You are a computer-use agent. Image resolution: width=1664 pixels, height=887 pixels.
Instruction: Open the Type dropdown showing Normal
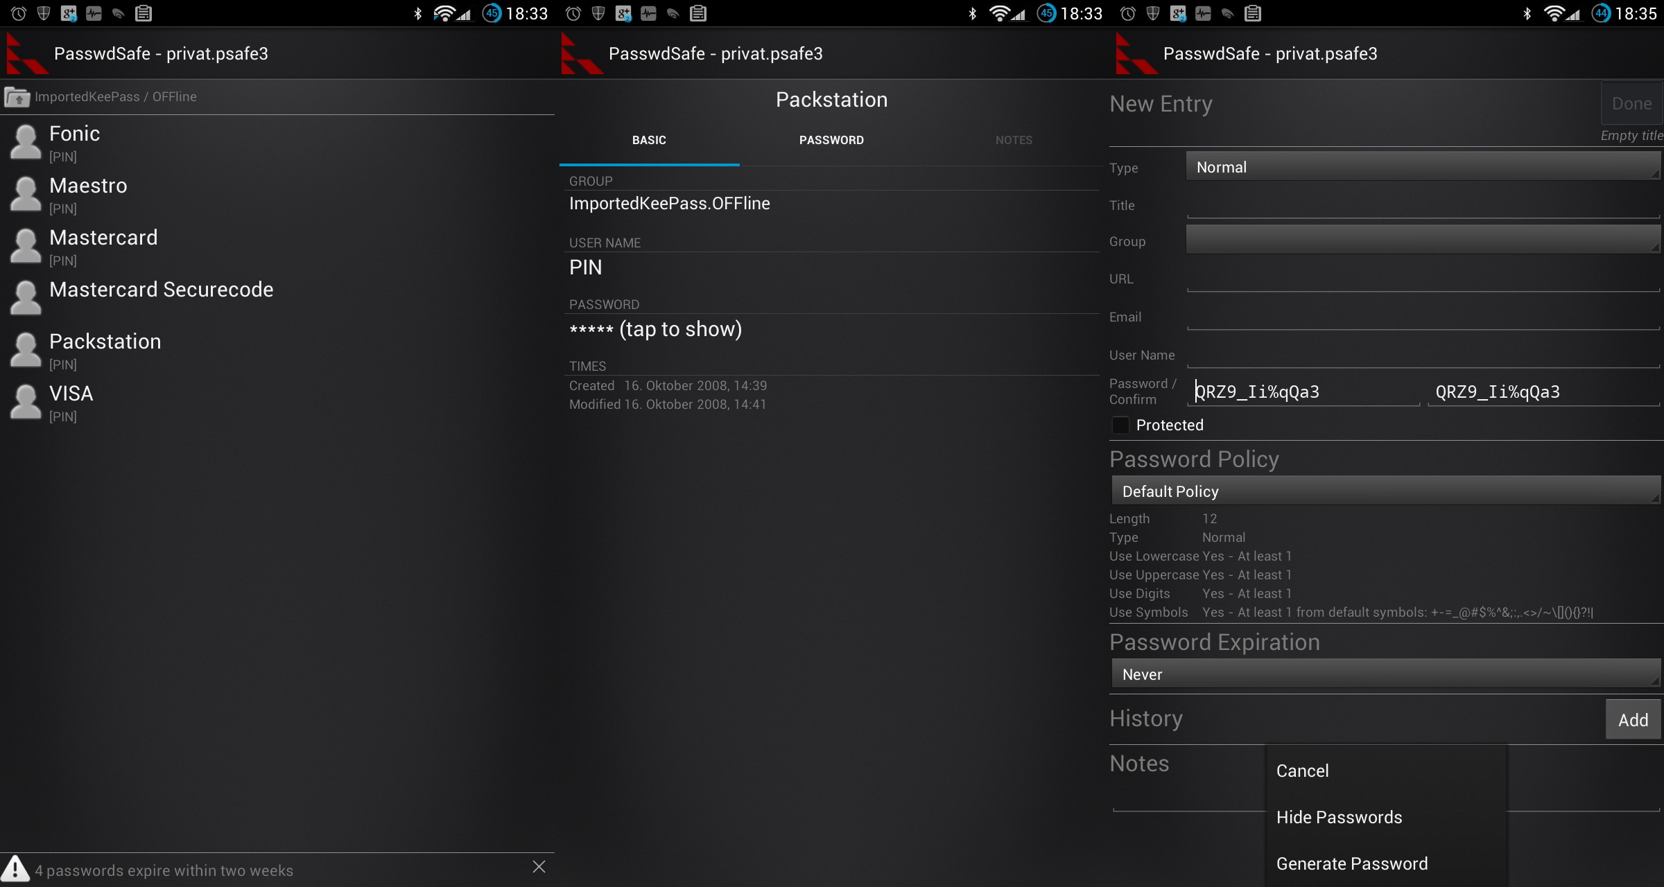[1423, 167]
